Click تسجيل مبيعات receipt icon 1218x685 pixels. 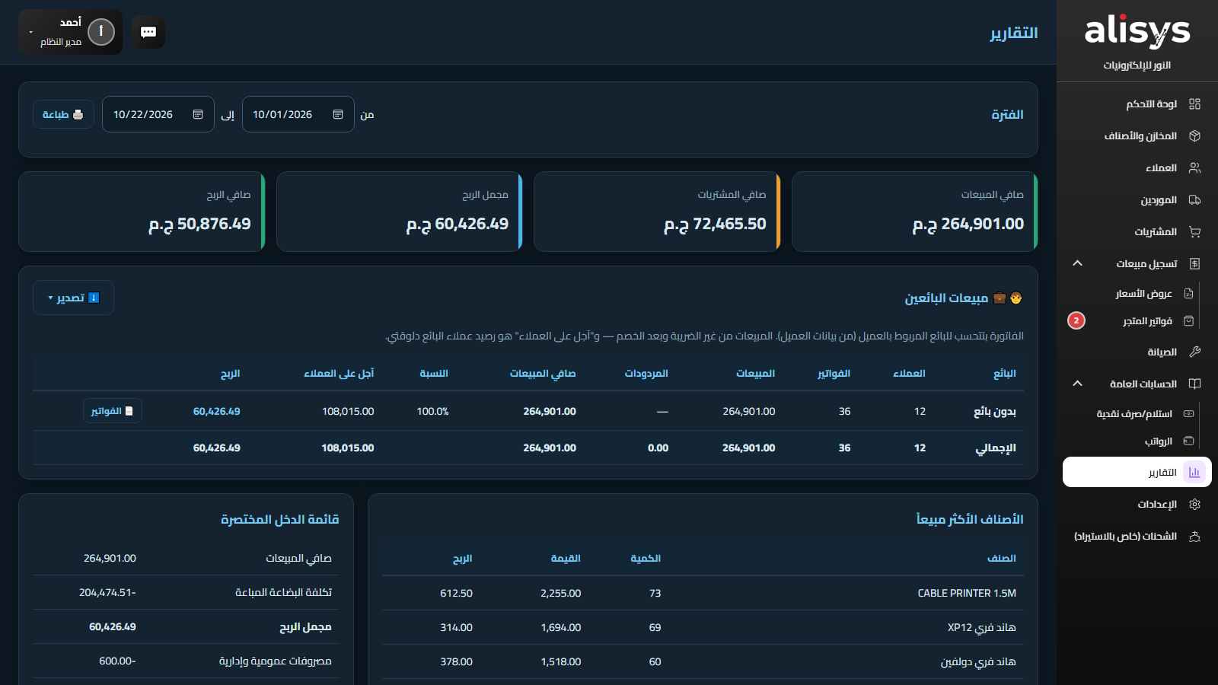1194,263
